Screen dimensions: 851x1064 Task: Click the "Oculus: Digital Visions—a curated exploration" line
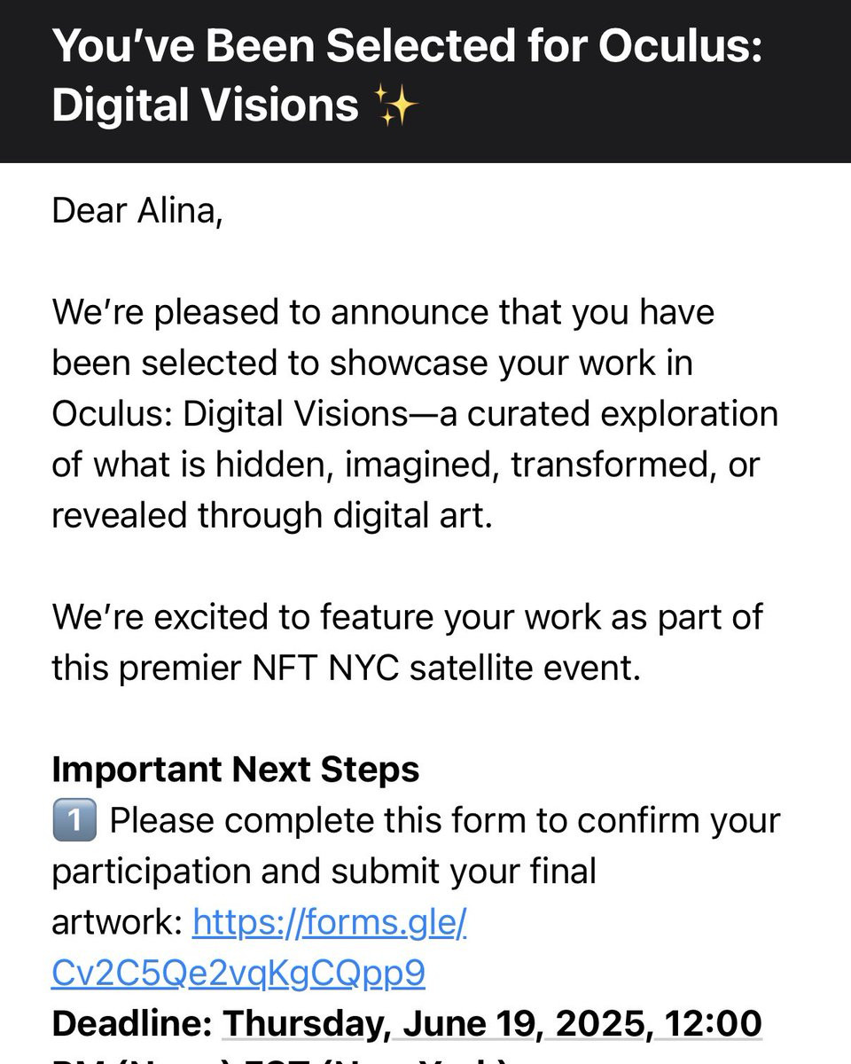(415, 414)
